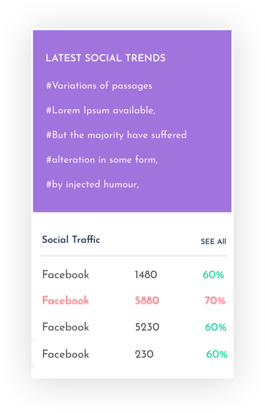This screenshot has width=265, height=413.
Task: Click the green 60% in the 5230 row
Action: [x=215, y=328]
